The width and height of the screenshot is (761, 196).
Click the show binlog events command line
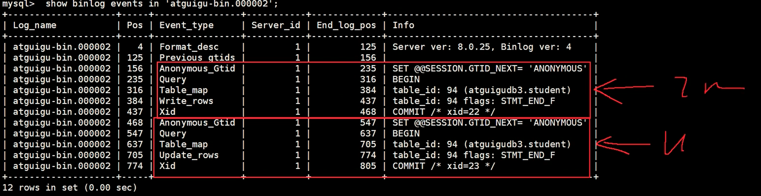click(x=140, y=4)
